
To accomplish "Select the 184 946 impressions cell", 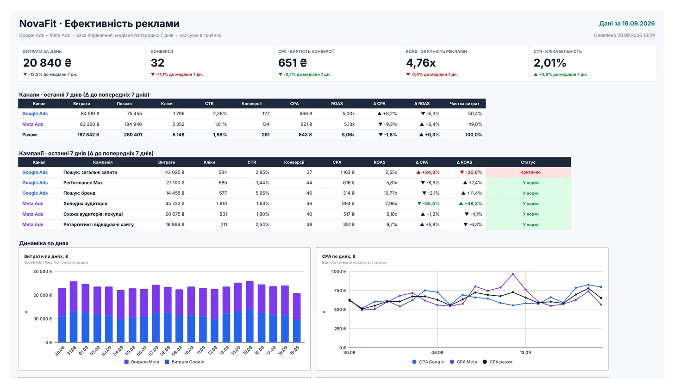I will click(x=133, y=124).
